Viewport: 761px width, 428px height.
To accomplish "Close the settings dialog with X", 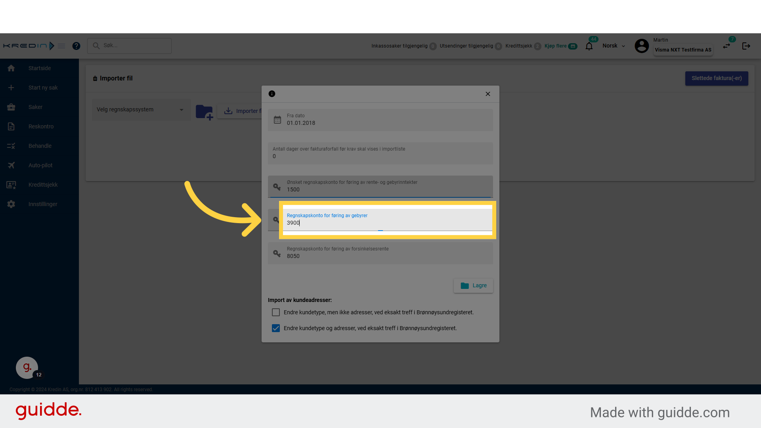I will (488, 94).
